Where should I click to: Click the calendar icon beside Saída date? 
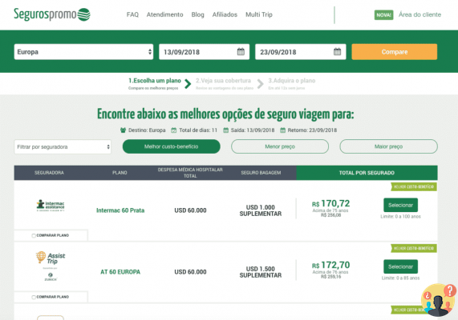[225, 130]
